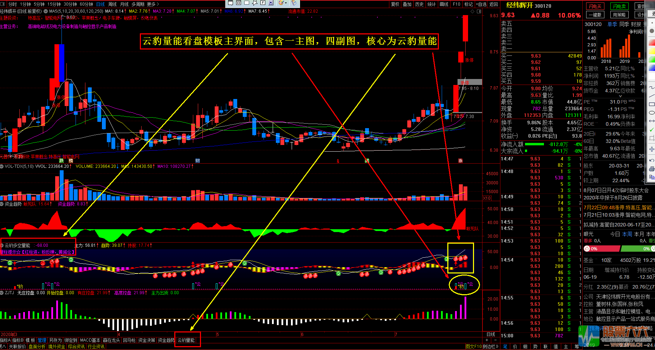Click the rectangle capture icon in floating toolbar
Screen dimensions: 655x350
coord(231,3)
